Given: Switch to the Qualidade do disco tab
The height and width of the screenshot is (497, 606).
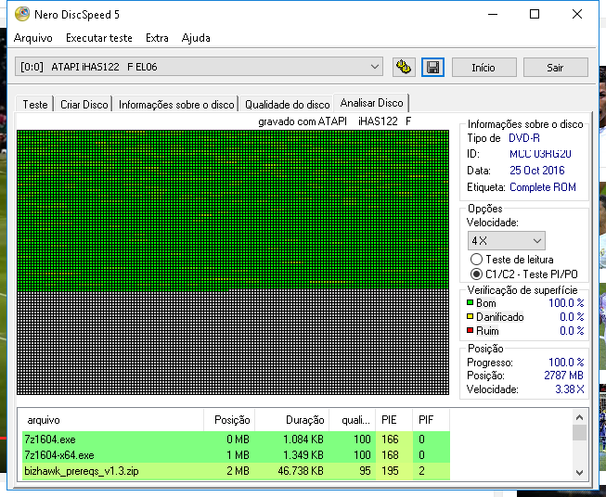Looking at the screenshot, I should pyautogui.click(x=287, y=104).
